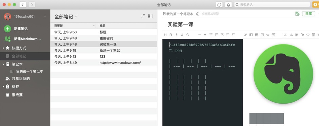This screenshot has width=319, height=126.
Task: Expand the 快捷方式 shortcuts section
Action: pos(3,48)
